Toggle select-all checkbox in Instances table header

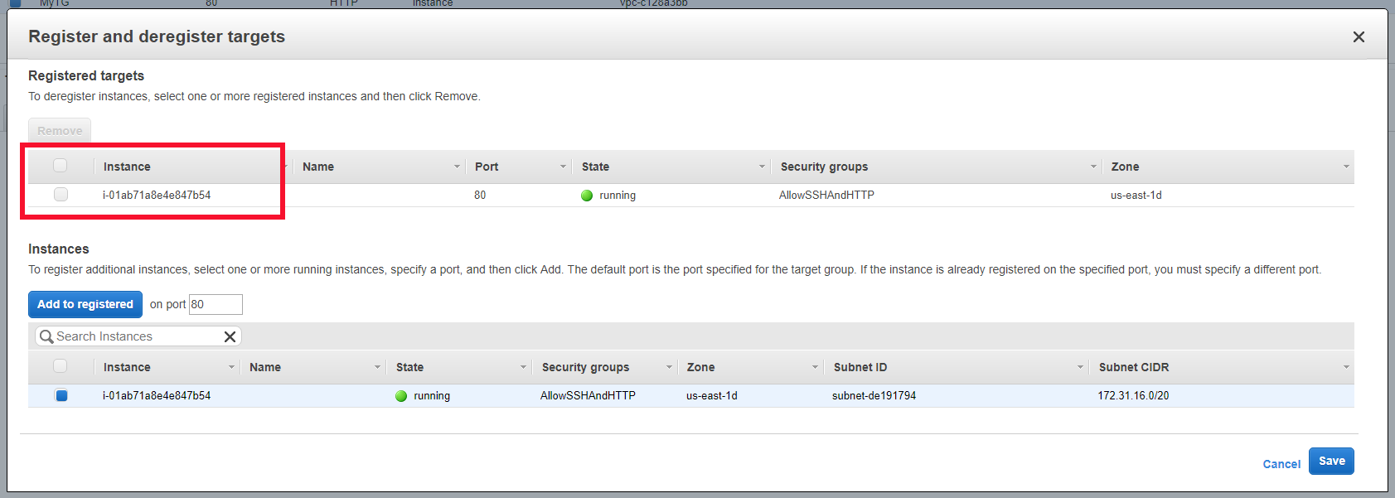[61, 366]
